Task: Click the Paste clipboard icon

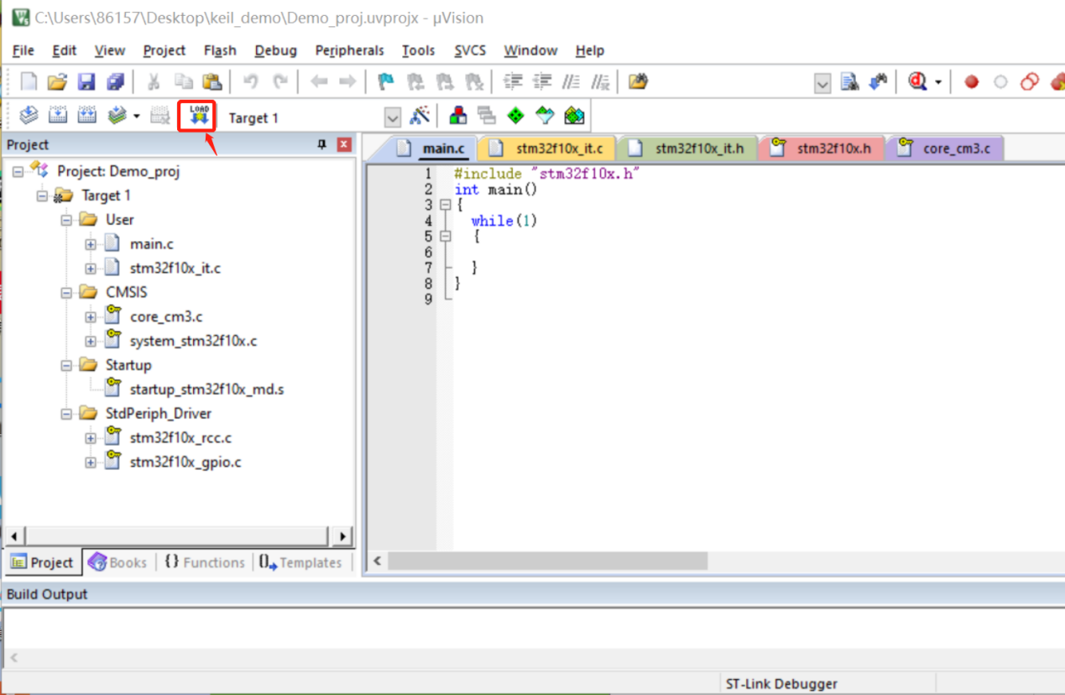Action: point(211,81)
